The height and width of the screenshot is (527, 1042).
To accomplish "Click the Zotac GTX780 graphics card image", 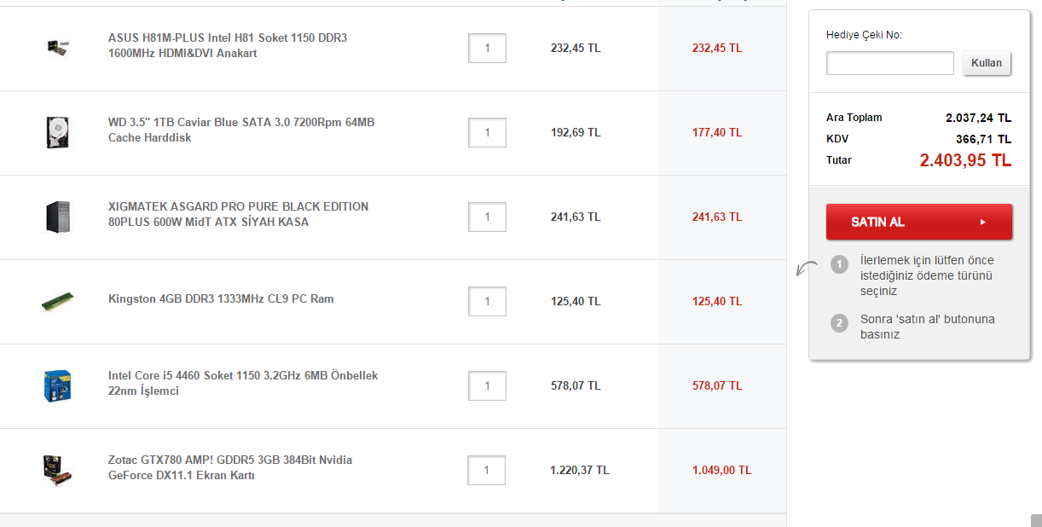I will coord(57,470).
